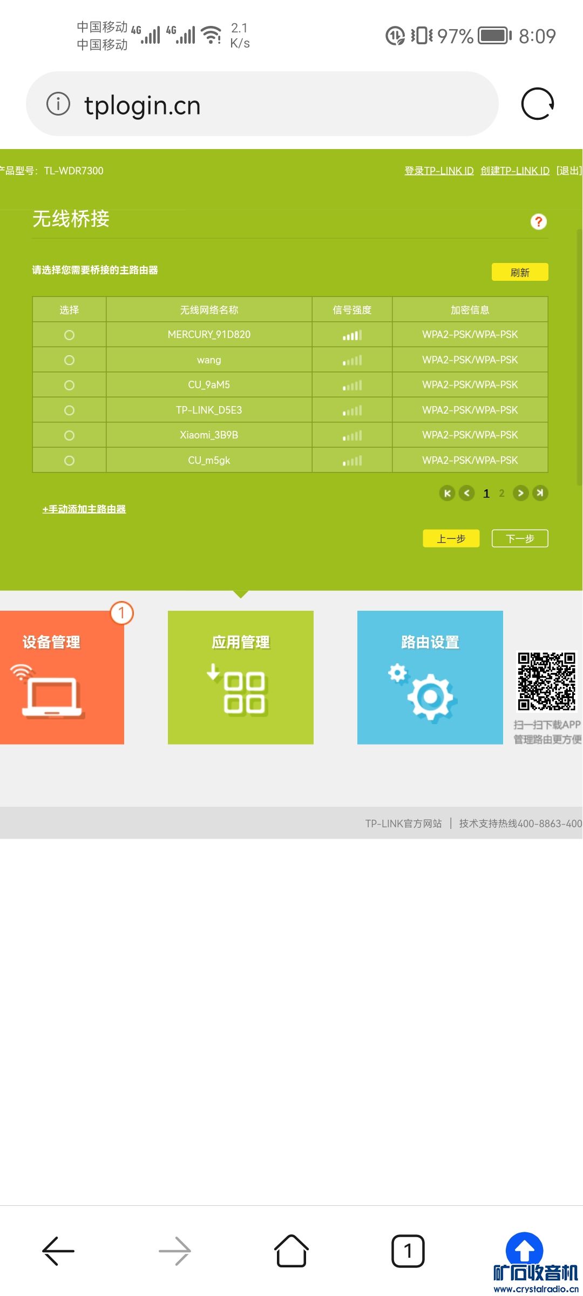583x1296 pixels.
Task: Open browser home page icon
Action: coord(291,1251)
